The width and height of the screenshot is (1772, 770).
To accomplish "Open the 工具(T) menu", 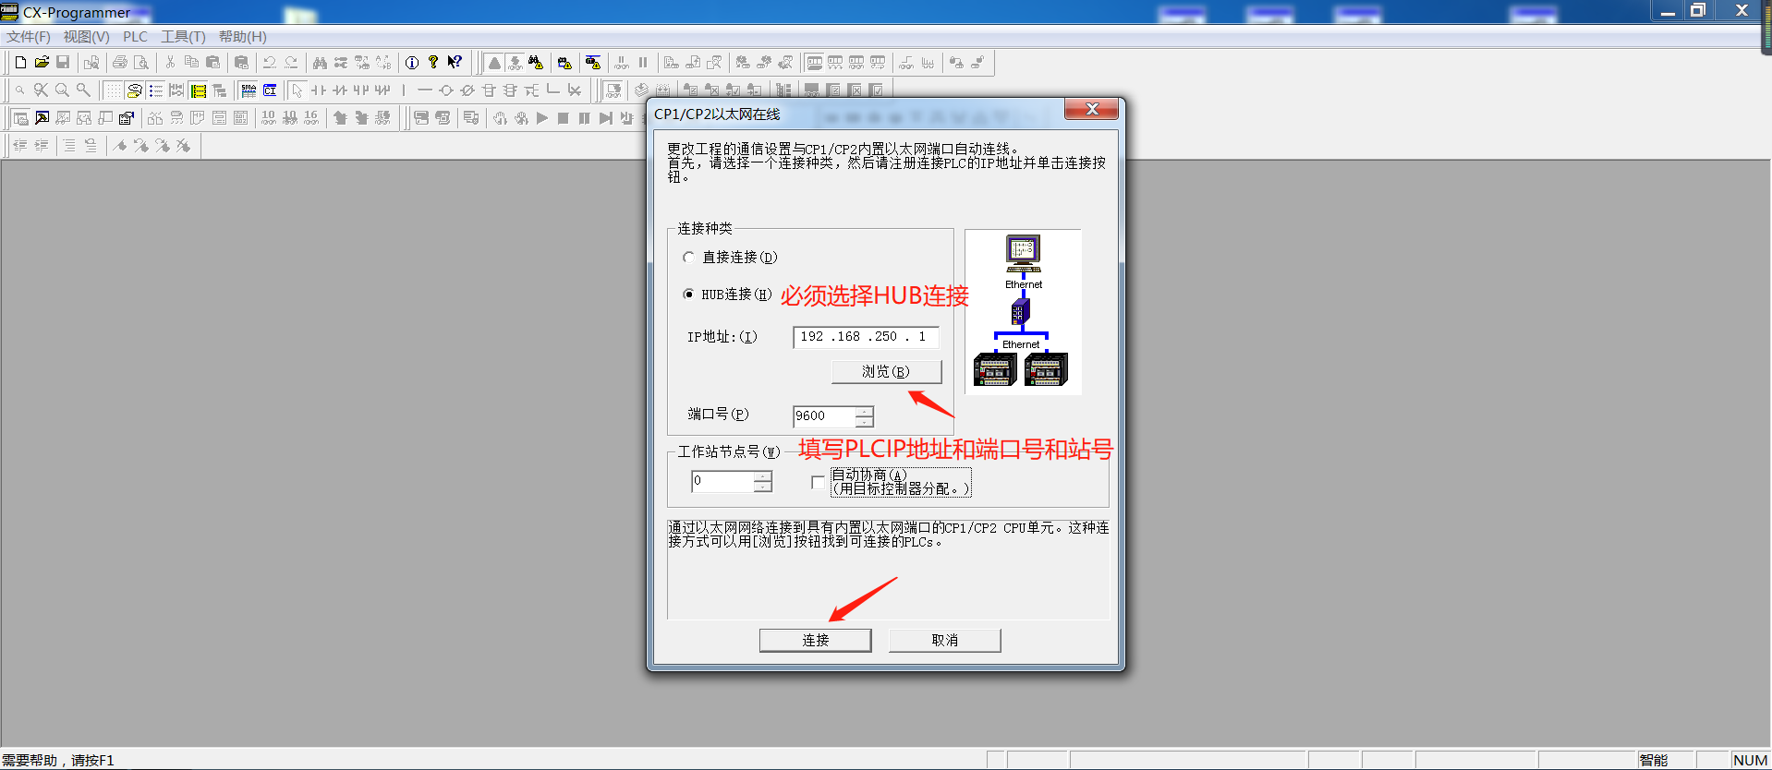I will pos(183,37).
